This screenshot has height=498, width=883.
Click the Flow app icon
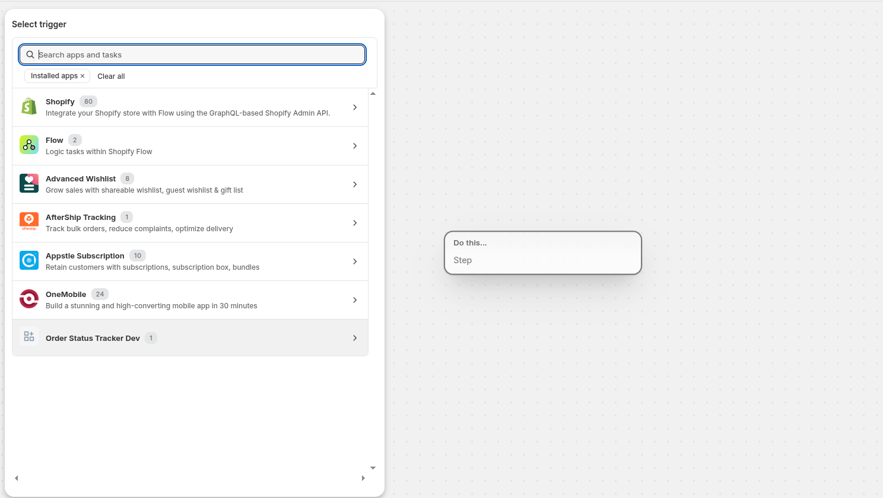click(x=29, y=145)
